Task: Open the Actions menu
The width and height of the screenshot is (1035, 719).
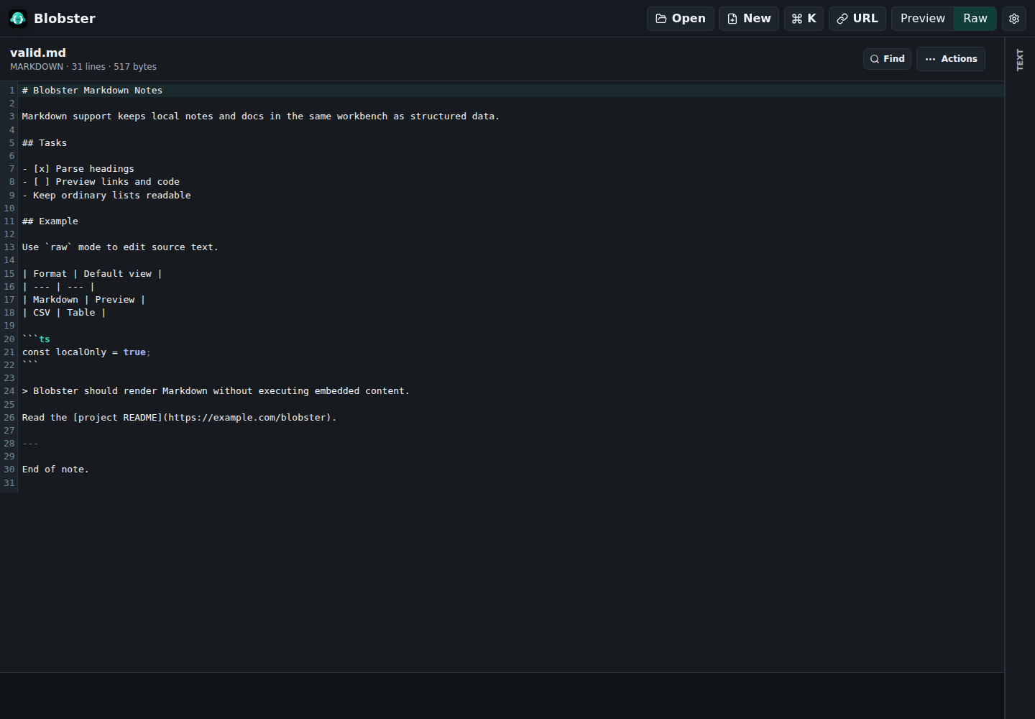Action: [950, 59]
